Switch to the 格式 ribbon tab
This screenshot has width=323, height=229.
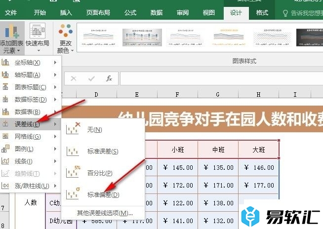pyautogui.click(x=262, y=12)
